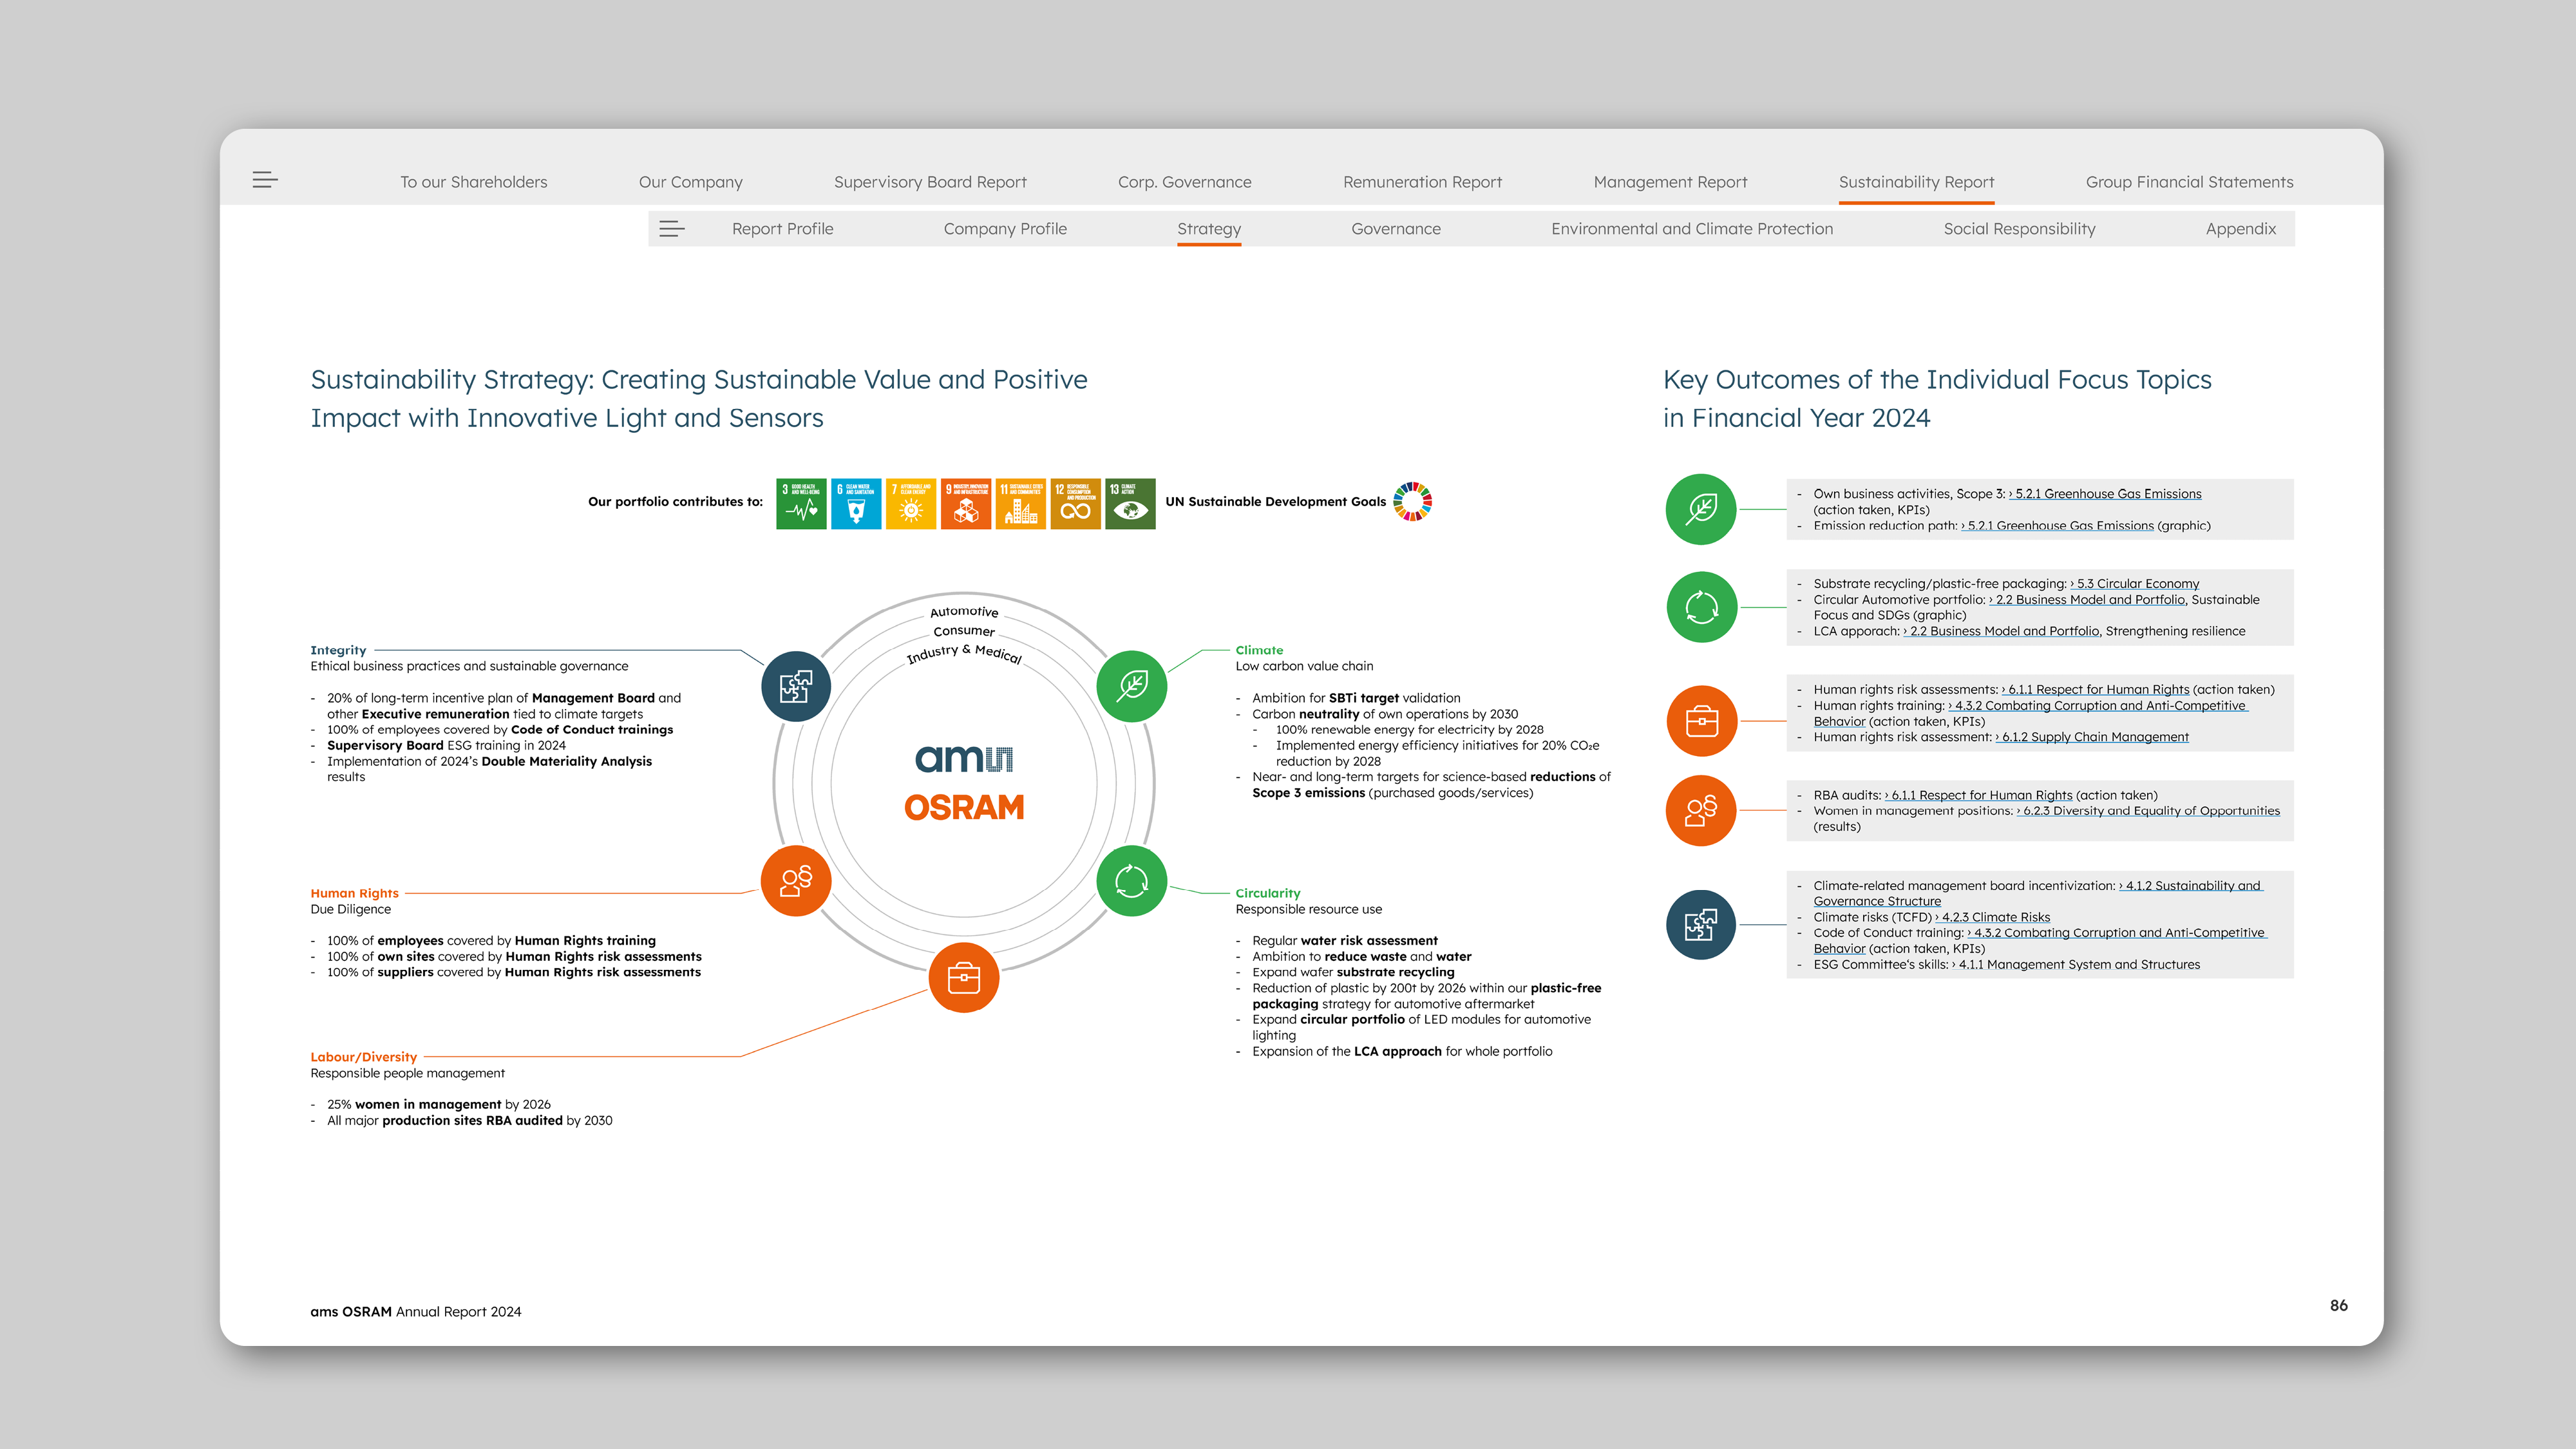Image resolution: width=2576 pixels, height=1449 pixels.
Task: Open Social Responsibility sub-tab
Action: point(2019,229)
